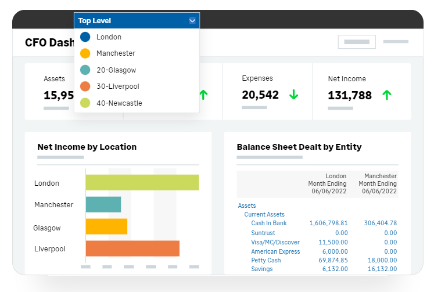Click the green up arrow beside Net Income

387,95
